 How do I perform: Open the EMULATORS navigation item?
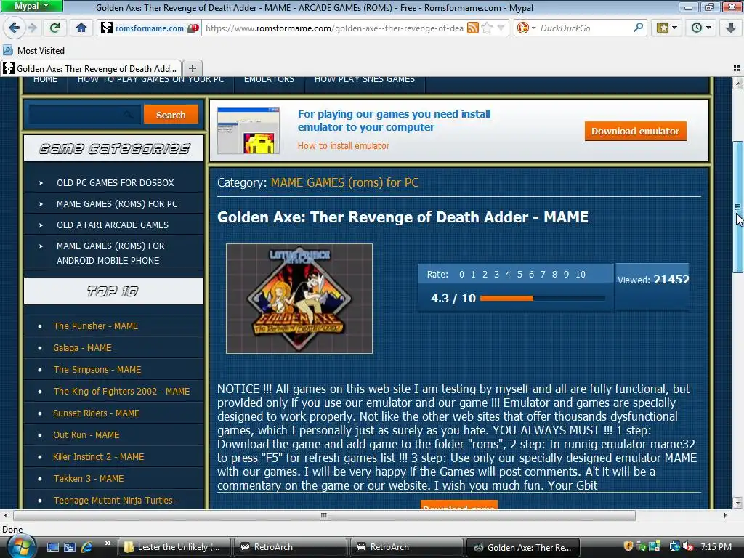[269, 79]
